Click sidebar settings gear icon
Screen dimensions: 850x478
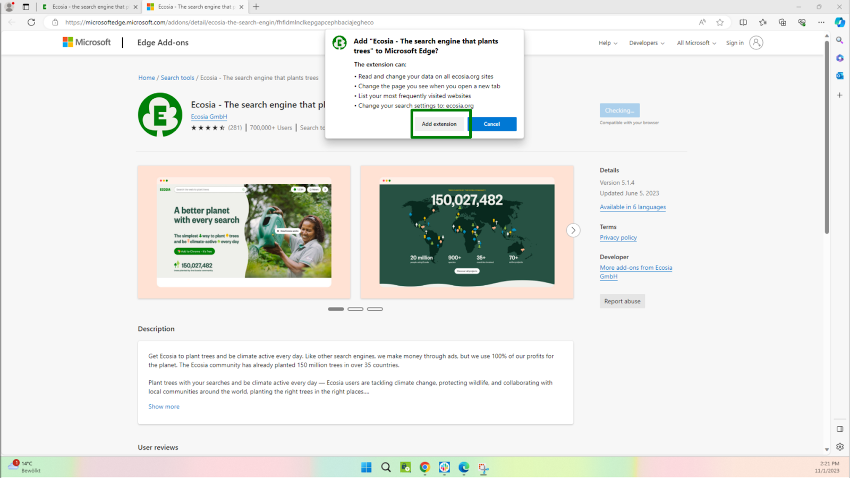(840, 447)
